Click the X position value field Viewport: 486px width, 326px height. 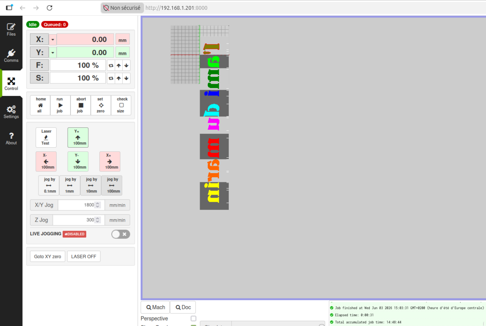coord(85,40)
